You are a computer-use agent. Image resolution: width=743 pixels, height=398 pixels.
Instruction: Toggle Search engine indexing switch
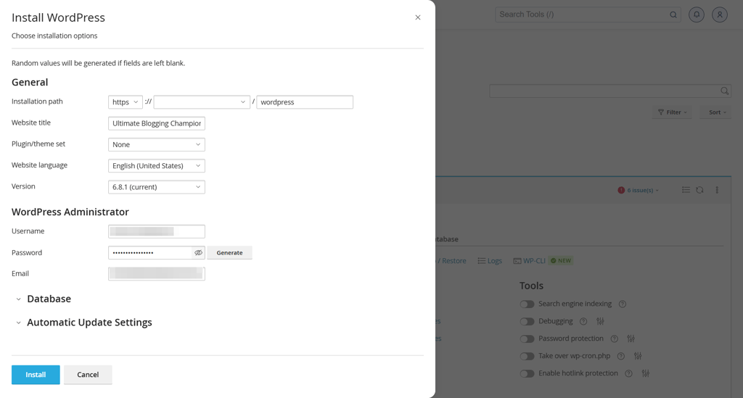[x=527, y=304]
